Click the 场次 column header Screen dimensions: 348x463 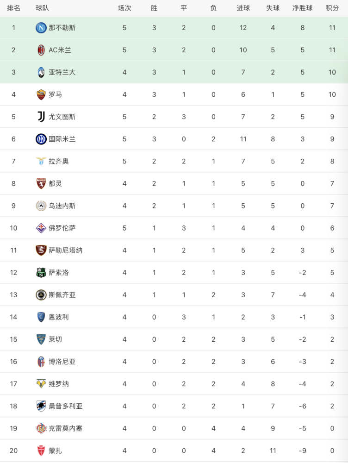pyautogui.click(x=124, y=8)
